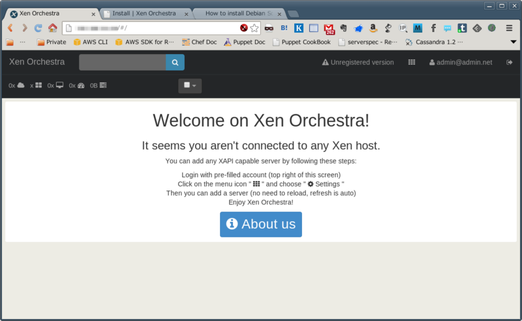The height and width of the screenshot is (321, 522).
Task: Click the blue K extension icon
Action: click(299, 28)
